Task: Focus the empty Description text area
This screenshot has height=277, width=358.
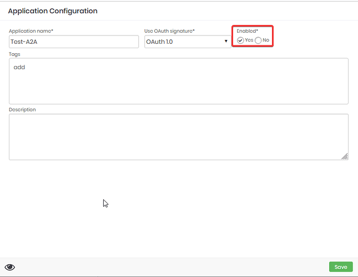Action: click(179, 137)
